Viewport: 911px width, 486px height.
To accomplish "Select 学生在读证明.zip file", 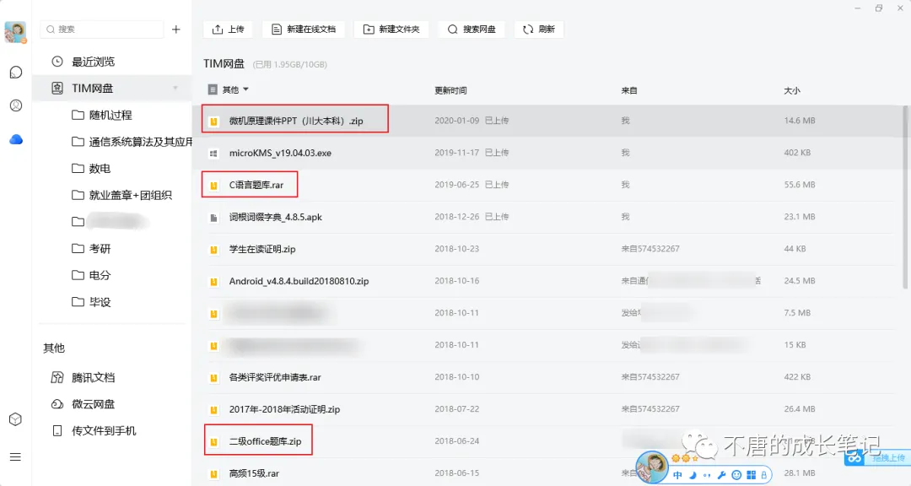I will 262,249.
